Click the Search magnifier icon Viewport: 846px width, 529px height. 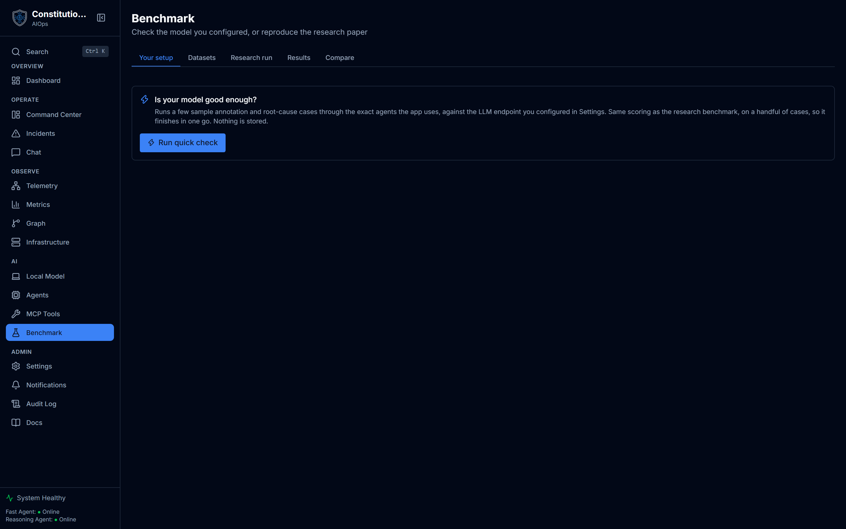pyautogui.click(x=16, y=52)
